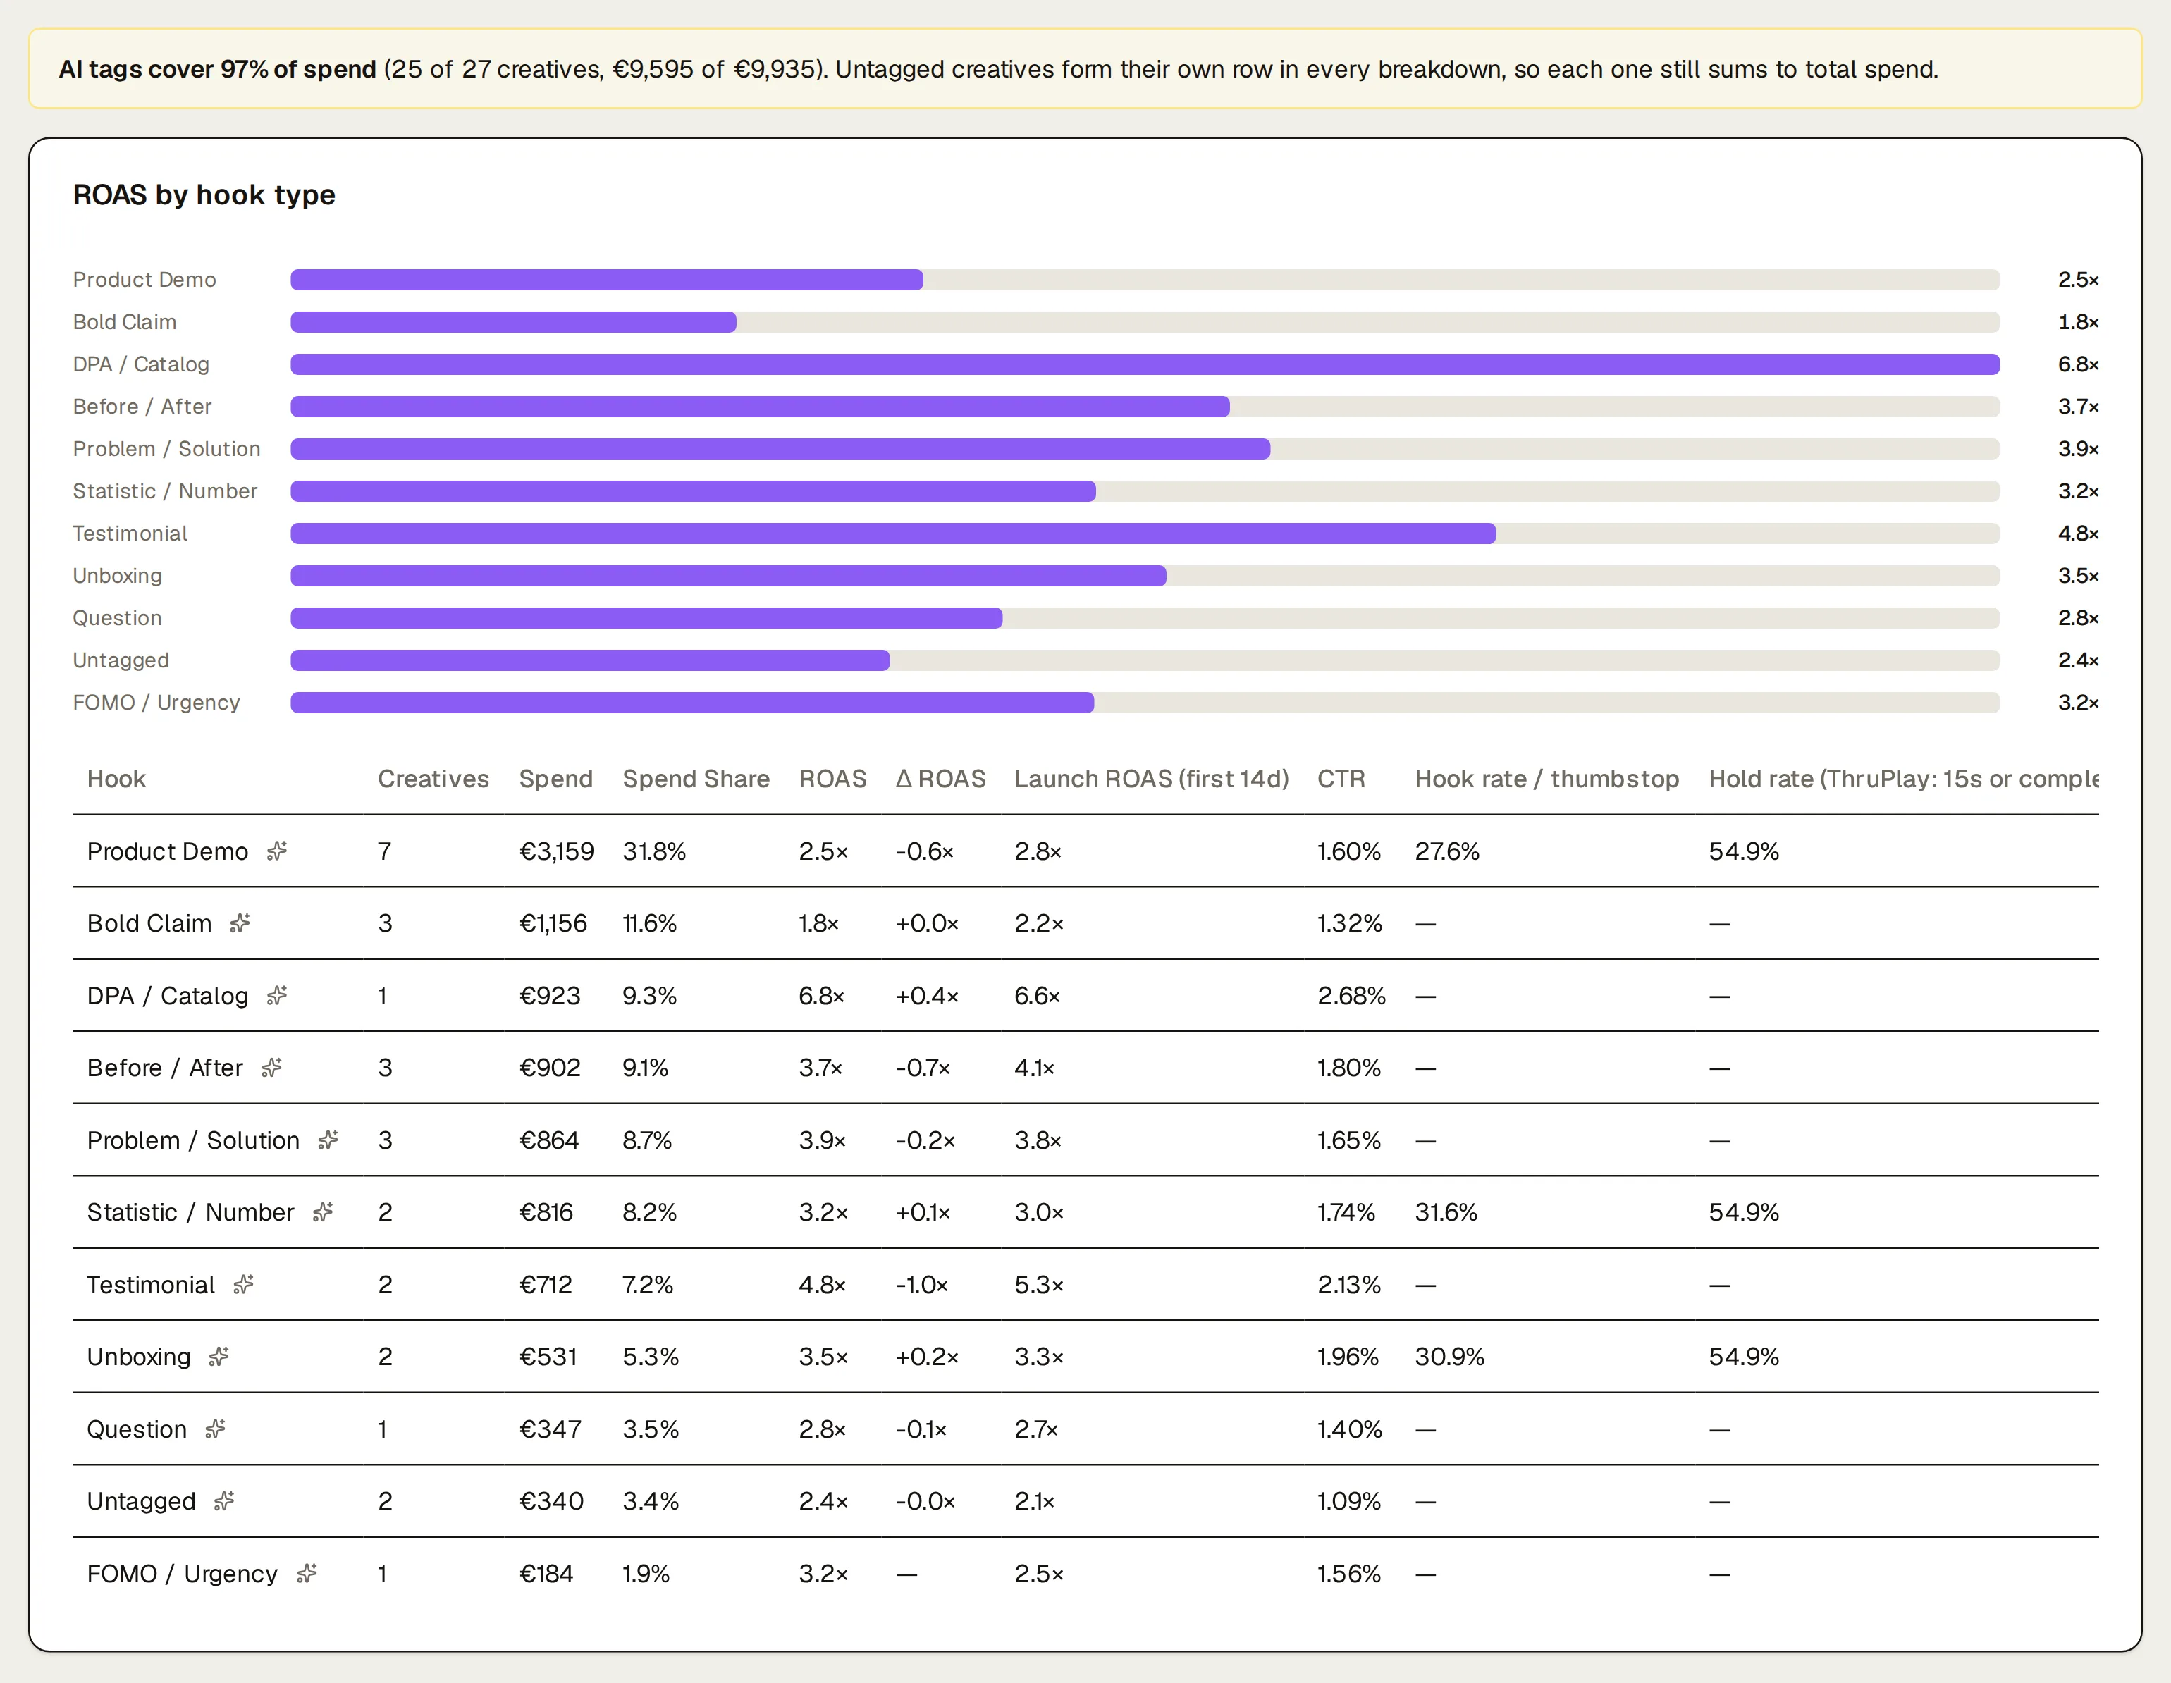2171x1683 pixels.
Task: Click the Testimonial Δ ROAS value -1.0×
Action: coord(921,1284)
